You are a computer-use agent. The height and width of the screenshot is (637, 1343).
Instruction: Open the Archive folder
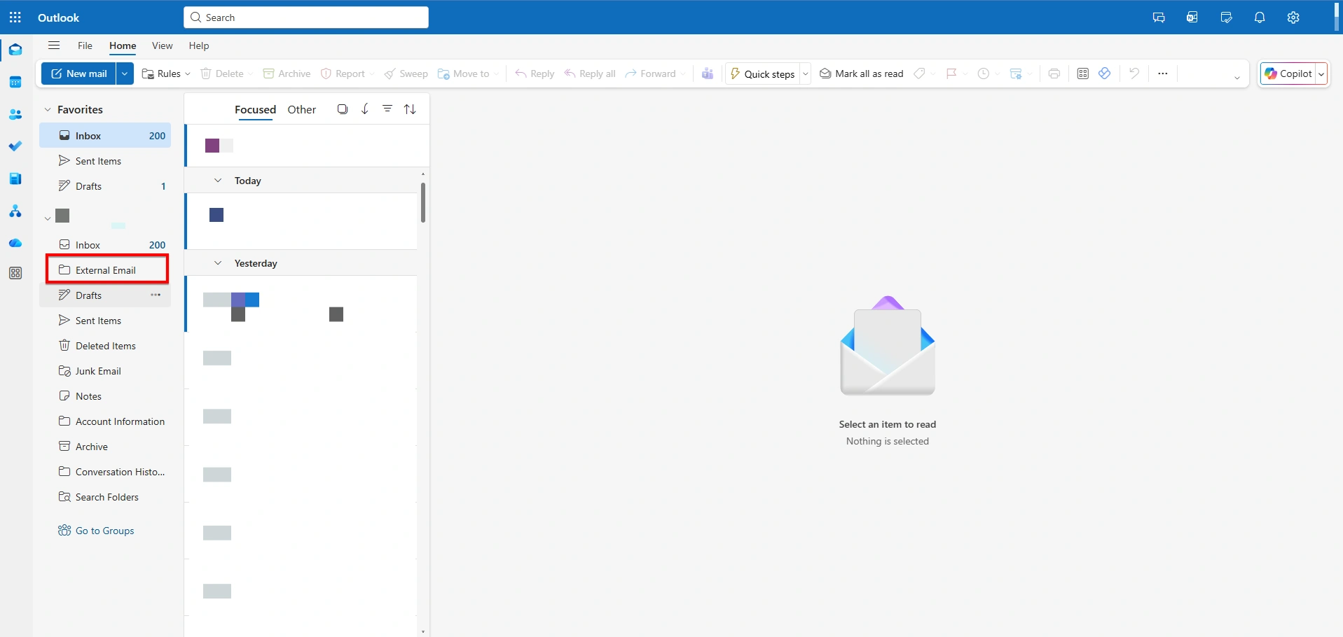pyautogui.click(x=105, y=447)
